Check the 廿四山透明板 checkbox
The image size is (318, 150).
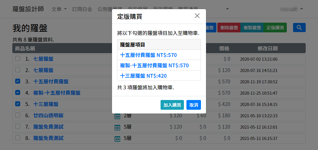tap(18, 115)
